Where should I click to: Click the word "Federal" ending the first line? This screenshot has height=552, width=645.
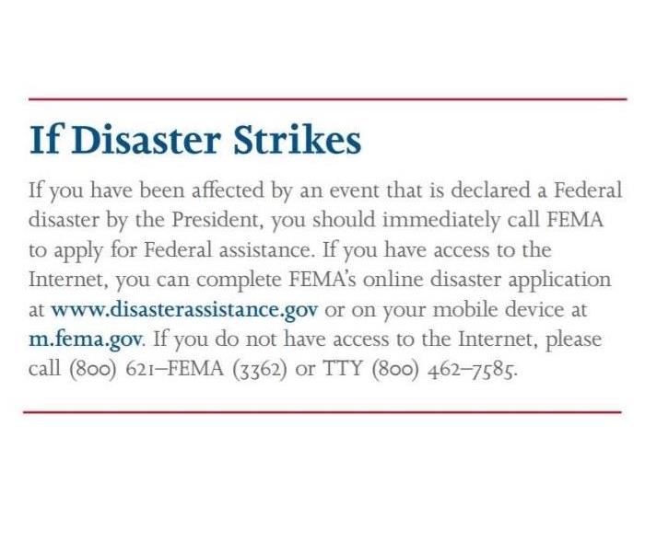[x=588, y=190]
